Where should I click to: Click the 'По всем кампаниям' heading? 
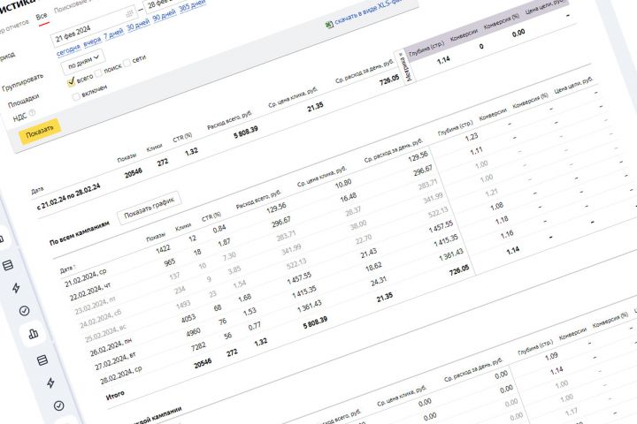tap(80, 233)
